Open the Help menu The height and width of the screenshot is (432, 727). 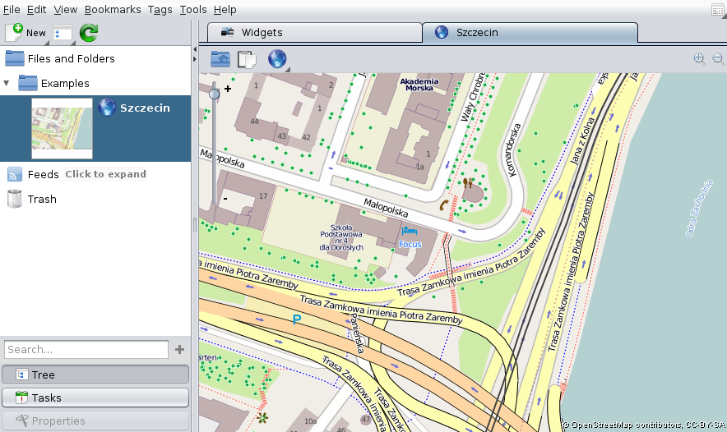coord(225,9)
